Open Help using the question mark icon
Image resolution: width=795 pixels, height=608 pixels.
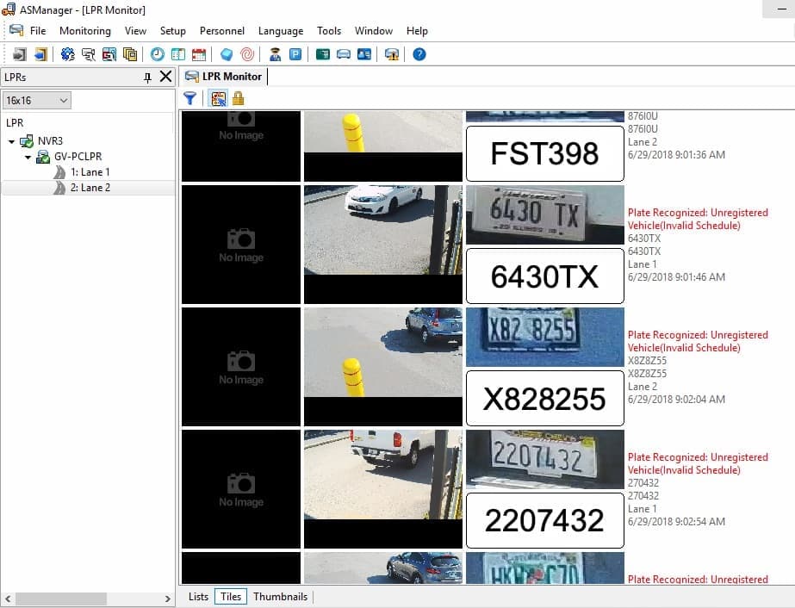(418, 53)
